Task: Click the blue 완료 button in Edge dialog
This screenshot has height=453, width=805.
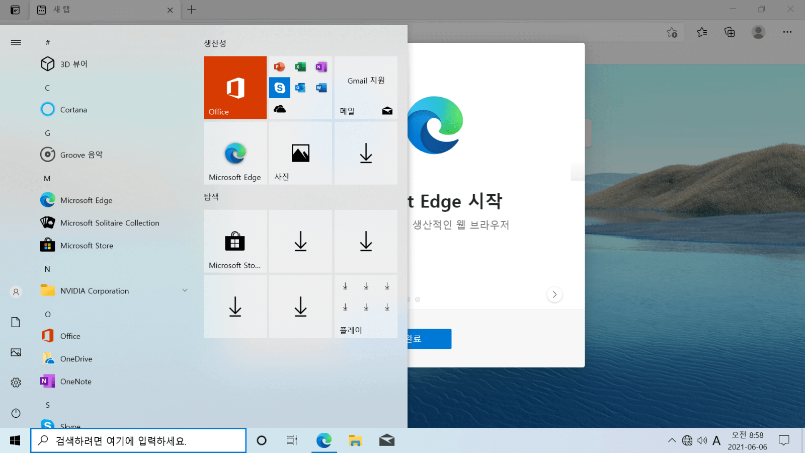Action: coord(429,339)
